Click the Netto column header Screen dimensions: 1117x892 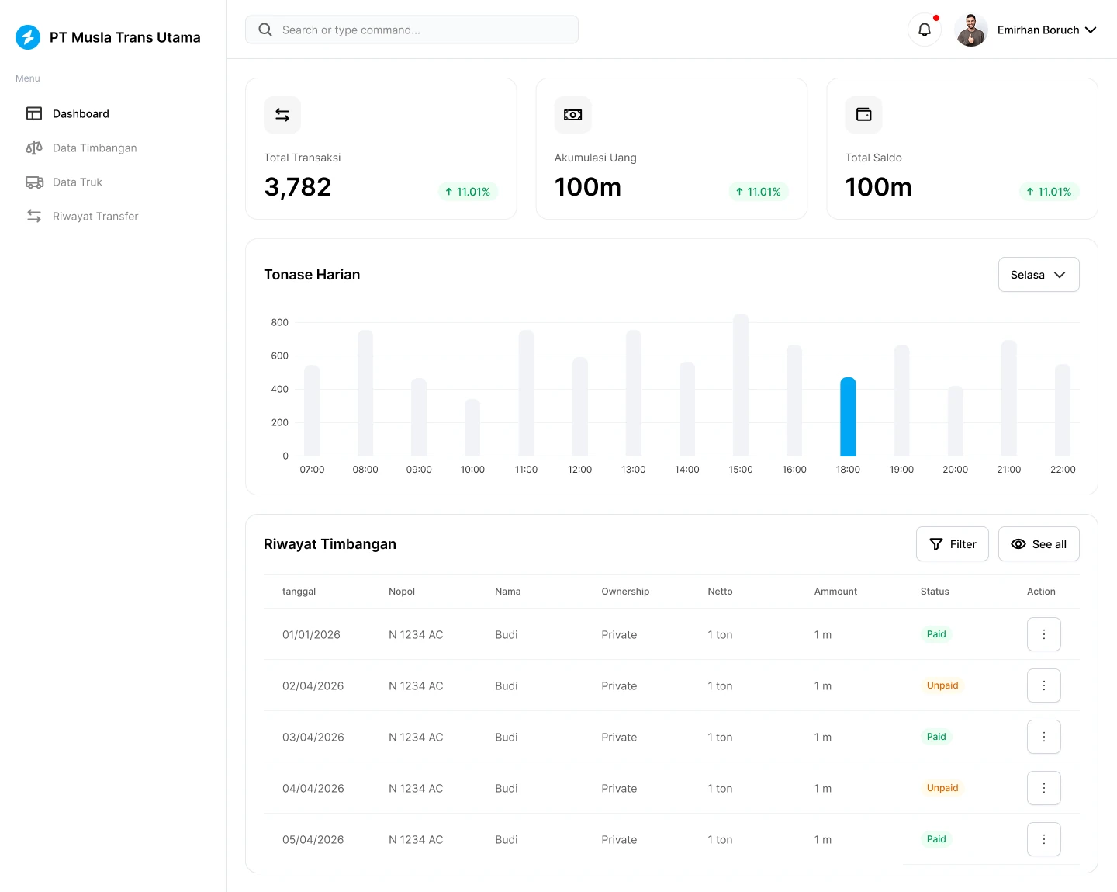(720, 592)
